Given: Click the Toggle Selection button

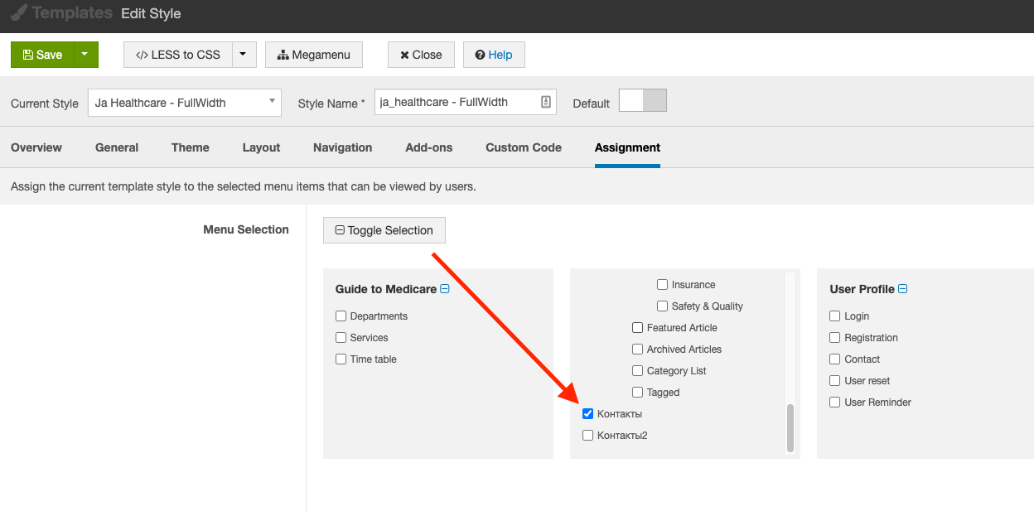Looking at the screenshot, I should (384, 230).
